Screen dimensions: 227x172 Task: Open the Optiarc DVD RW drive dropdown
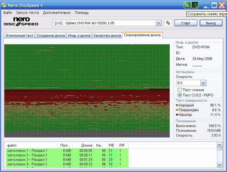158,23
